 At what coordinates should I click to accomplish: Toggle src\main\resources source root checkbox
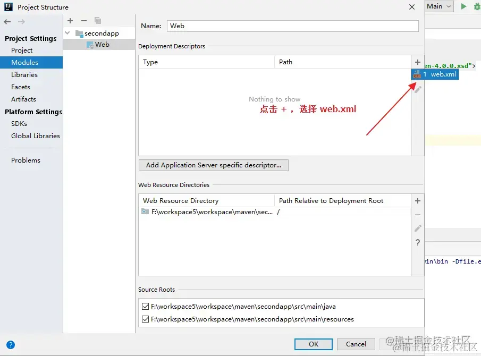point(146,319)
